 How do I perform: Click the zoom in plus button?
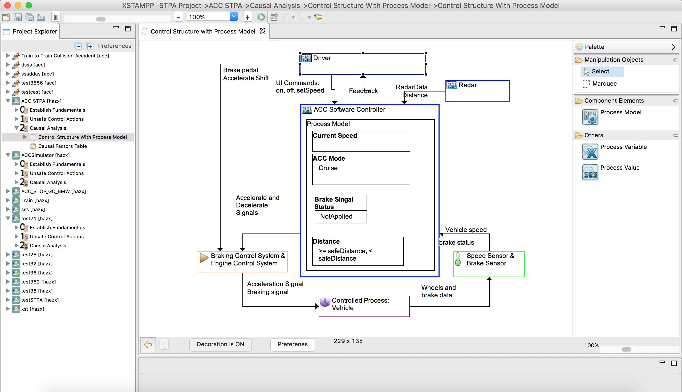click(x=247, y=17)
